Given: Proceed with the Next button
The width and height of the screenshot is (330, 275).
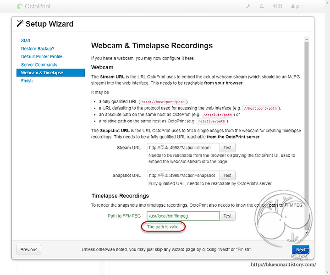Looking at the screenshot, I should [x=301, y=249].
